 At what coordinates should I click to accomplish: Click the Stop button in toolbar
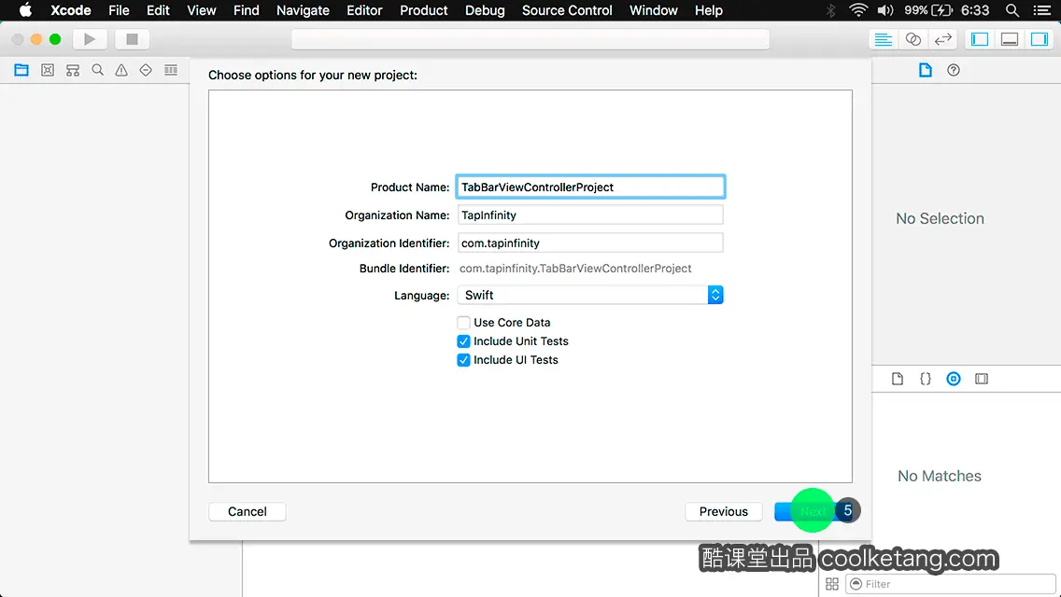coord(132,39)
